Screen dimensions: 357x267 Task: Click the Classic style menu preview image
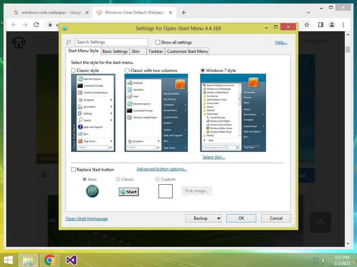coord(93,113)
